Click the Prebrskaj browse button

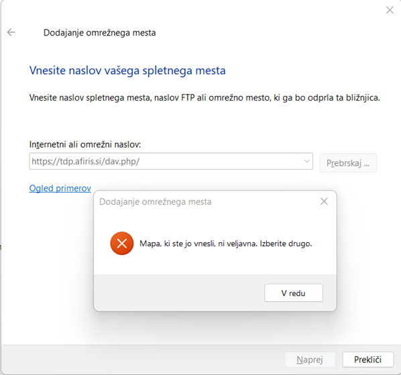tap(348, 163)
